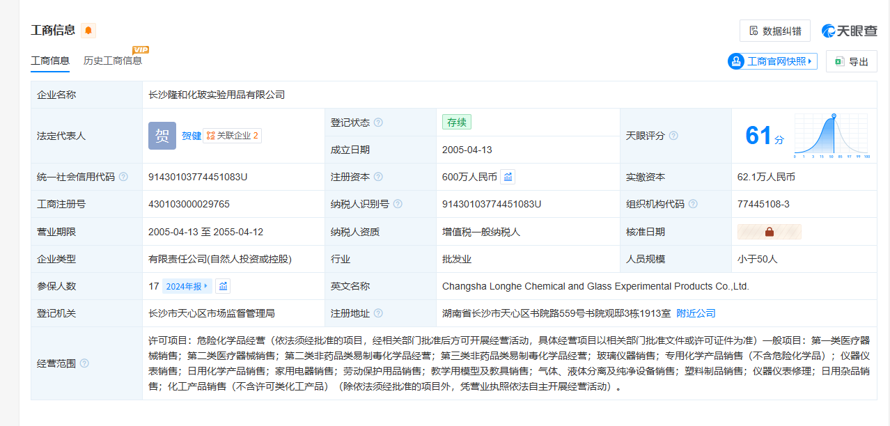Viewport: 890px width, 426px height.
Task: Select taxpayer ID in 纳税人识别号 row
Action: 492,204
